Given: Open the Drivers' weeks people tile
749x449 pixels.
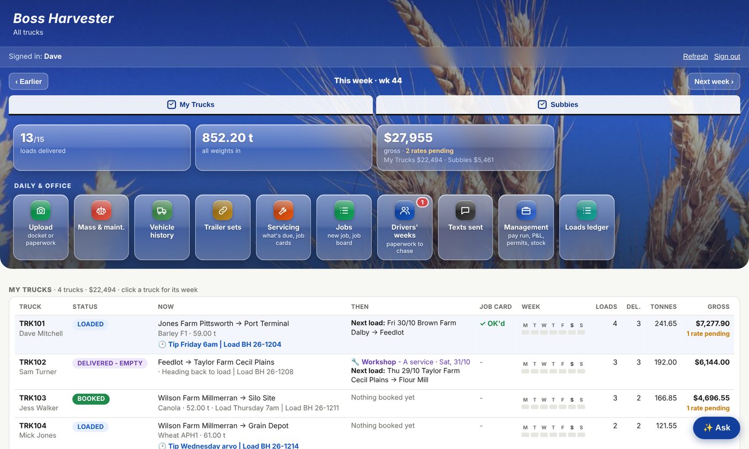Looking at the screenshot, I should (x=405, y=227).
